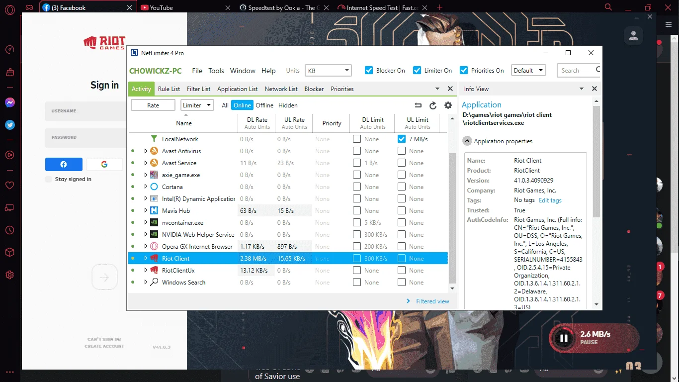Open Opera settings gear in sidebar

coord(10,275)
